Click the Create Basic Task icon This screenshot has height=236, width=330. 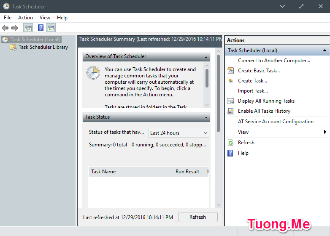coord(231,71)
